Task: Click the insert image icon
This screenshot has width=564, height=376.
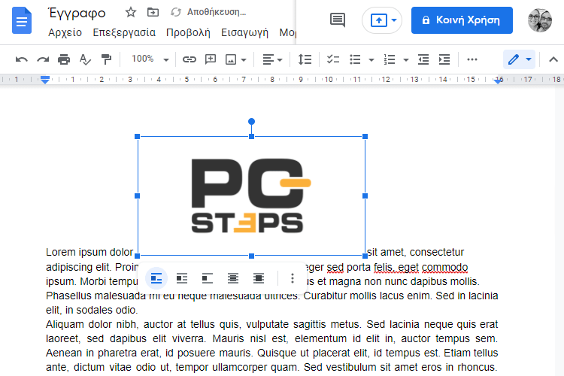Action: (x=231, y=59)
